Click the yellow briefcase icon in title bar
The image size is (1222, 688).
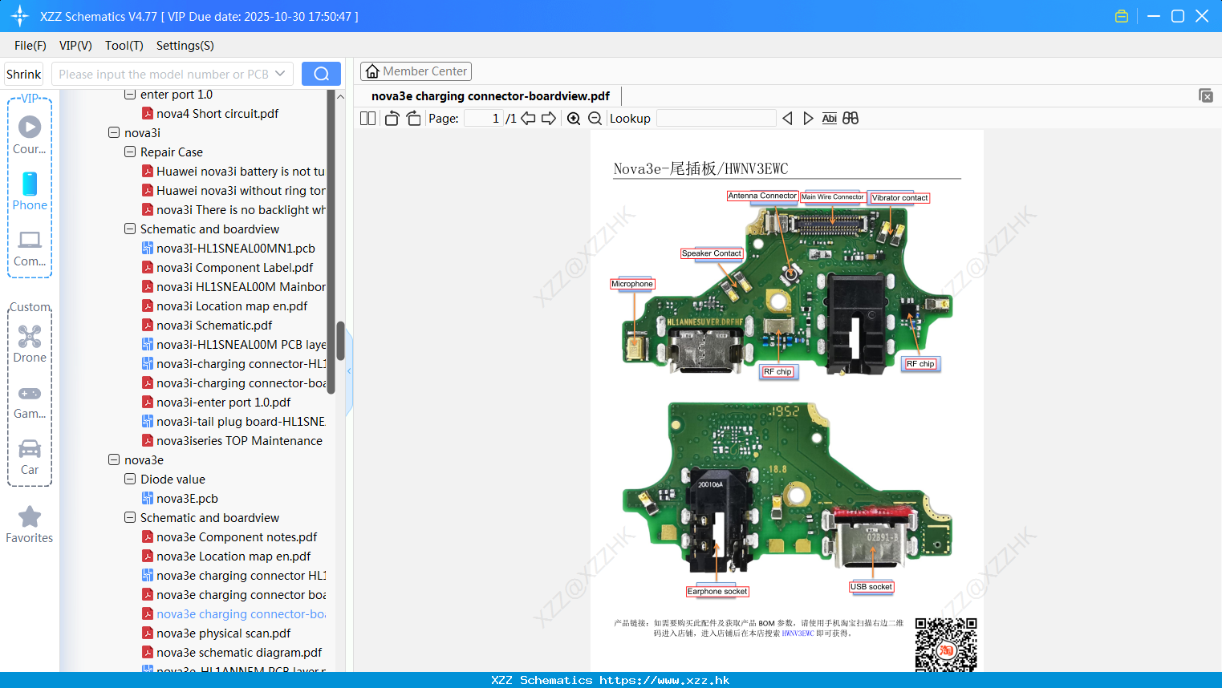click(x=1122, y=16)
